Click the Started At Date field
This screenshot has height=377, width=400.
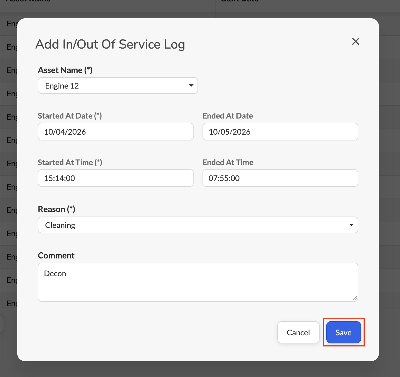[116, 132]
